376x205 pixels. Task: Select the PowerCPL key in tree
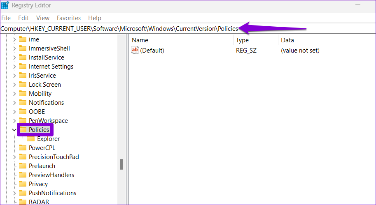pos(42,148)
